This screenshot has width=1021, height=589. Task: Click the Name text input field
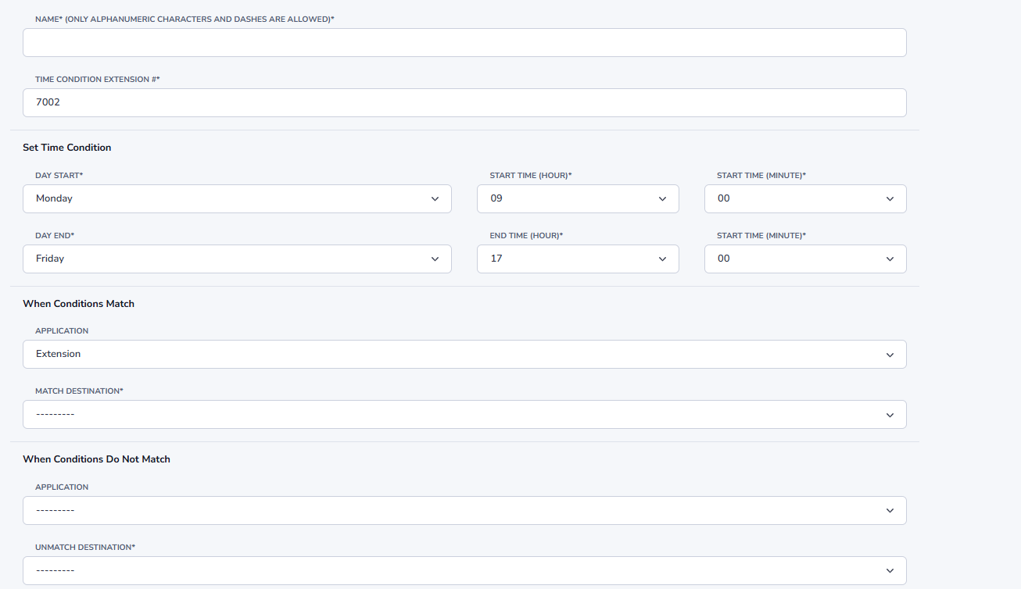coord(464,43)
